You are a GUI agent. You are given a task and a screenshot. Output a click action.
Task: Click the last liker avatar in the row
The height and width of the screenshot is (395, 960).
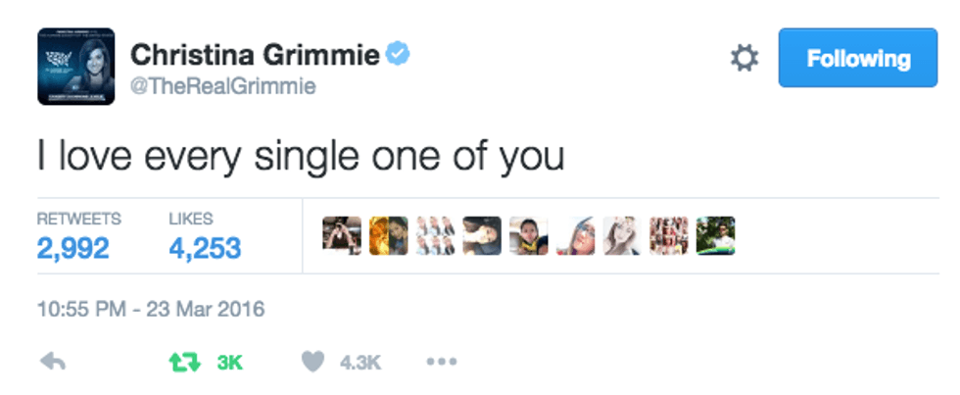pyautogui.click(x=716, y=235)
